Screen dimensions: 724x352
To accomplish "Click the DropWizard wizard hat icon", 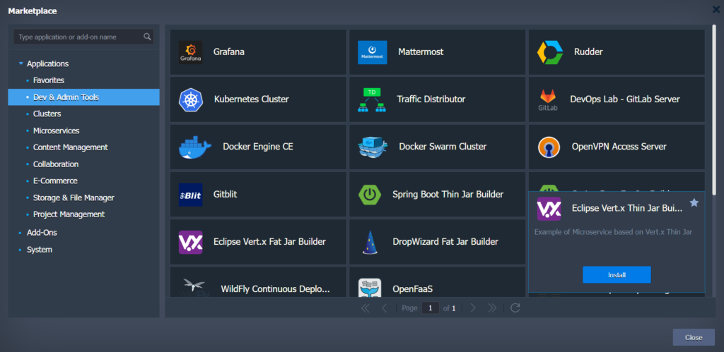I will pos(370,242).
